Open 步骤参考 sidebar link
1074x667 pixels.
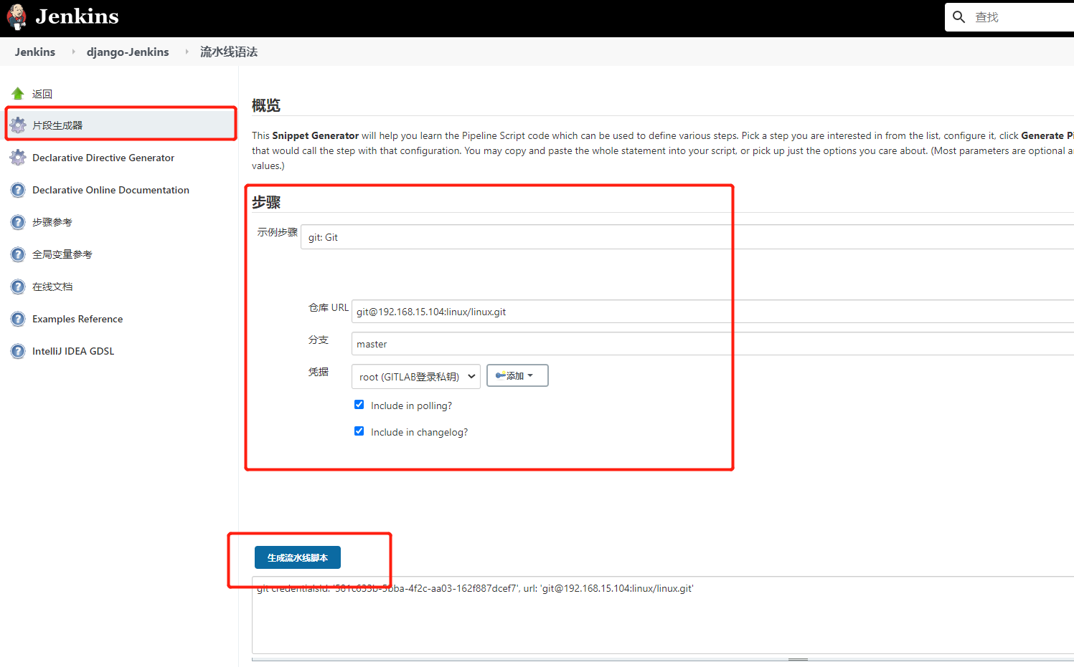(x=52, y=222)
